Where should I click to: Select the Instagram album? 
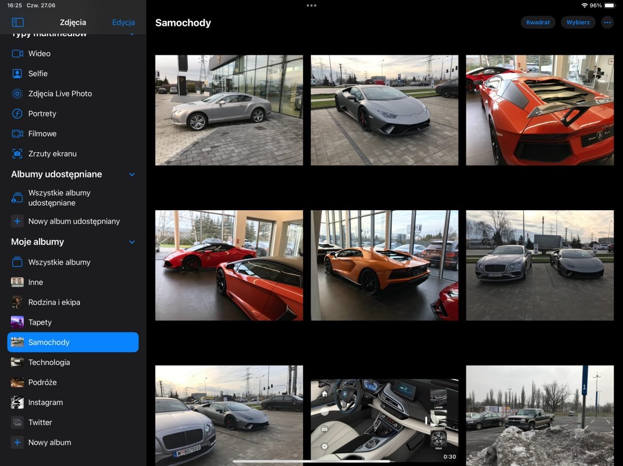point(73,402)
